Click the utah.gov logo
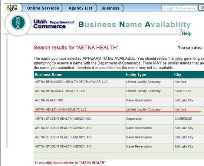Screen dimensions: 204x166 pyautogui.click(x=12, y=8)
